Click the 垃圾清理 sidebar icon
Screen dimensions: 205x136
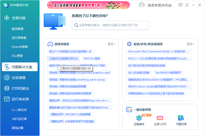pyautogui.click(x=7, y=78)
